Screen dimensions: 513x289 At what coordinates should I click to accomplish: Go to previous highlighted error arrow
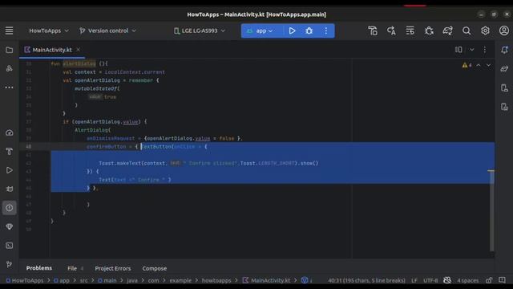(x=479, y=65)
